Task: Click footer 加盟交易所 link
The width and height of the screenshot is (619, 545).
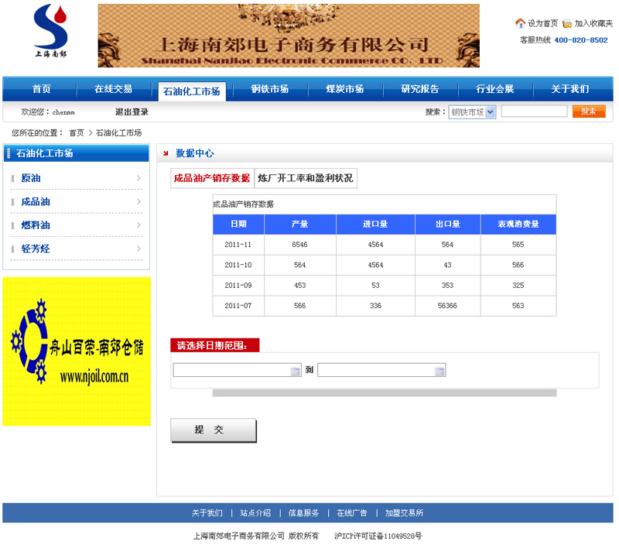Action: click(404, 512)
